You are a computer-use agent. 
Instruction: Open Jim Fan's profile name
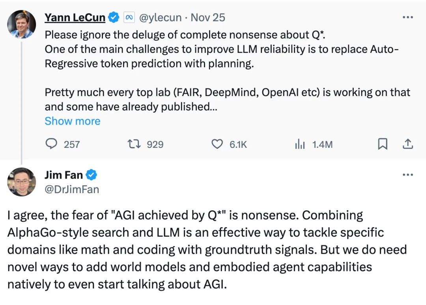pyautogui.click(x=64, y=175)
